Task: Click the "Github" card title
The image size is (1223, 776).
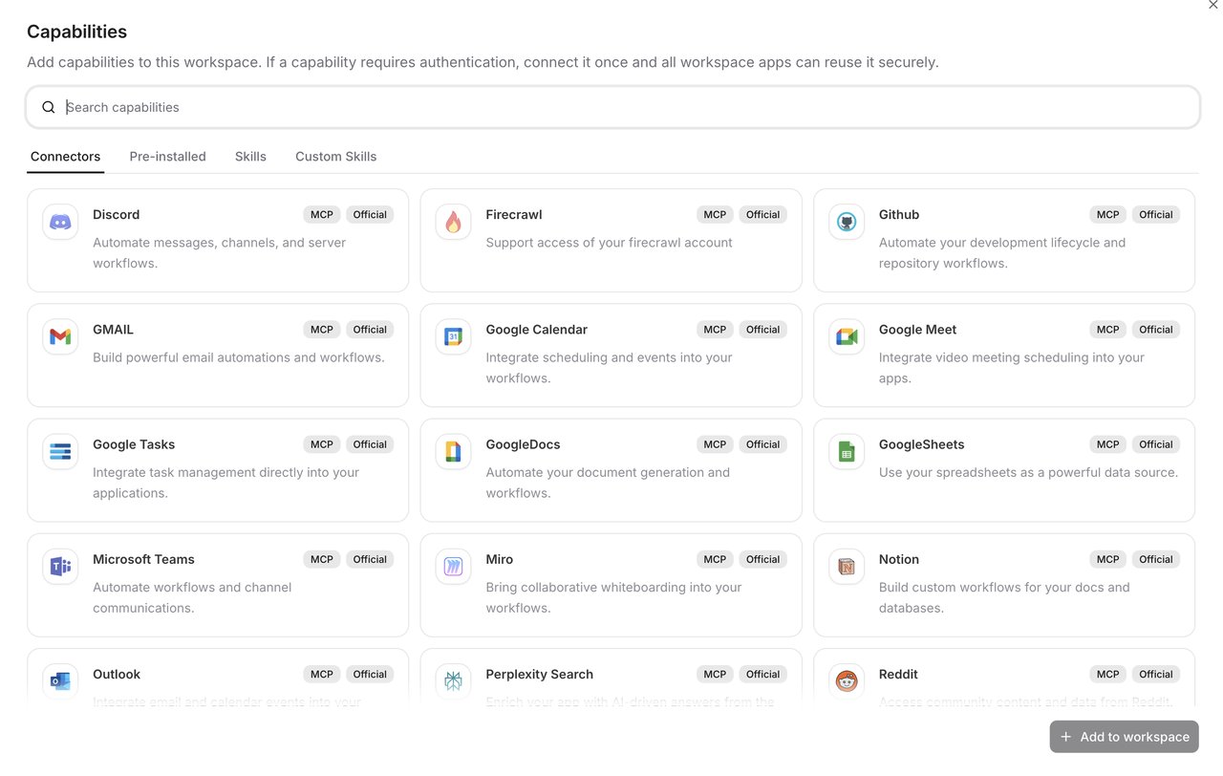Action: tap(899, 215)
